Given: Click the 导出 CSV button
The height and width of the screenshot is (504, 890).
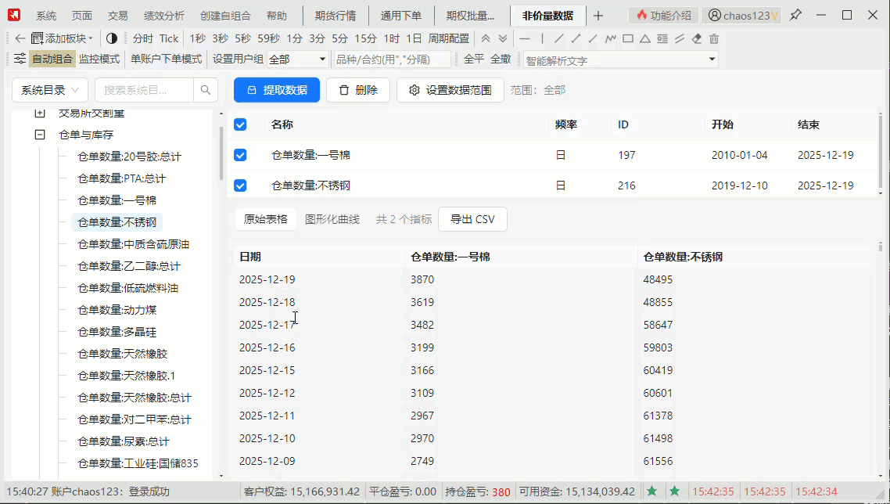Looking at the screenshot, I should click(x=472, y=219).
